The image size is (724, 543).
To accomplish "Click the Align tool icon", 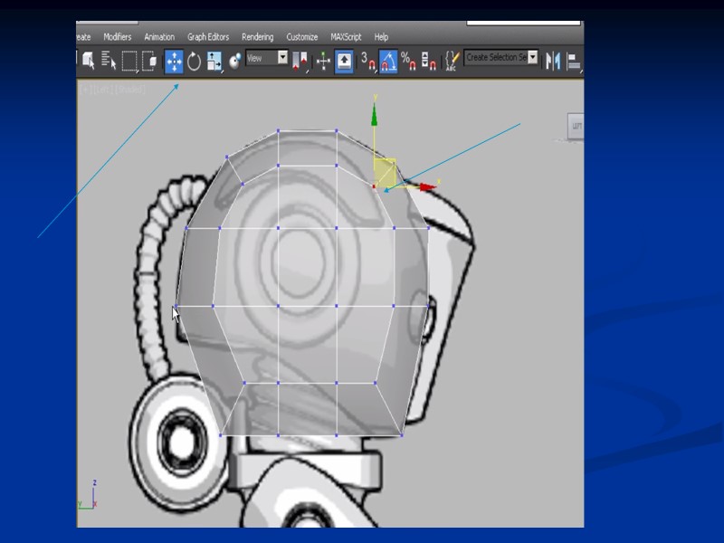I will (x=574, y=62).
